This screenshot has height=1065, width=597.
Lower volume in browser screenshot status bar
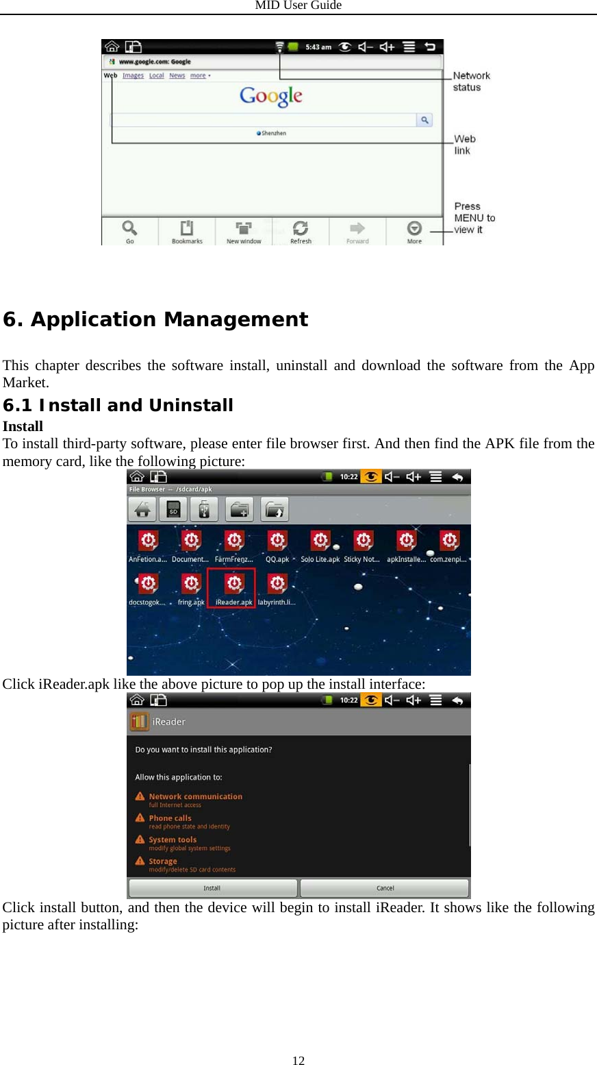click(x=366, y=47)
